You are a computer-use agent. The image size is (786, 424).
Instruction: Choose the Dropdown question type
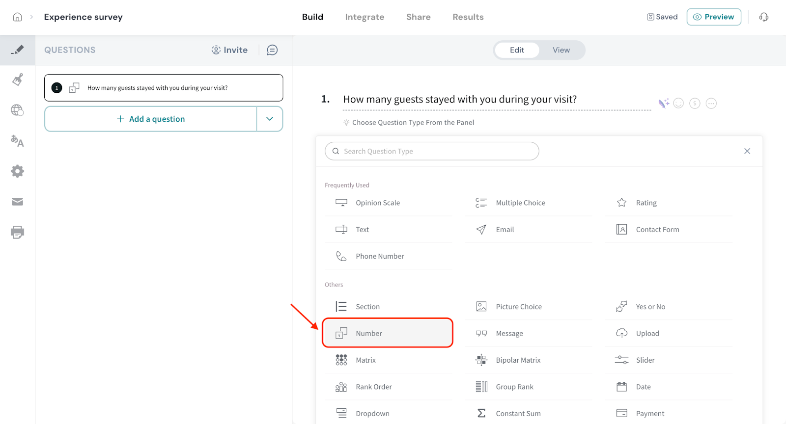(372, 413)
